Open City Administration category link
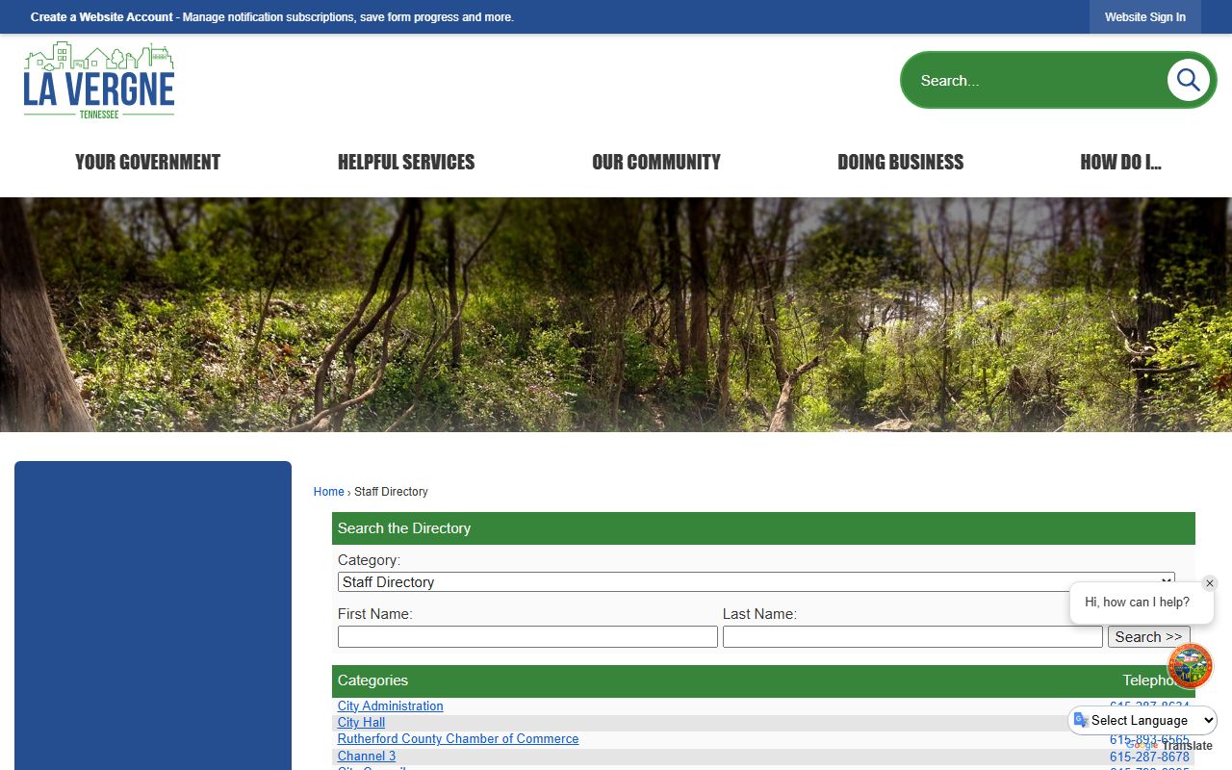 pyautogui.click(x=390, y=706)
